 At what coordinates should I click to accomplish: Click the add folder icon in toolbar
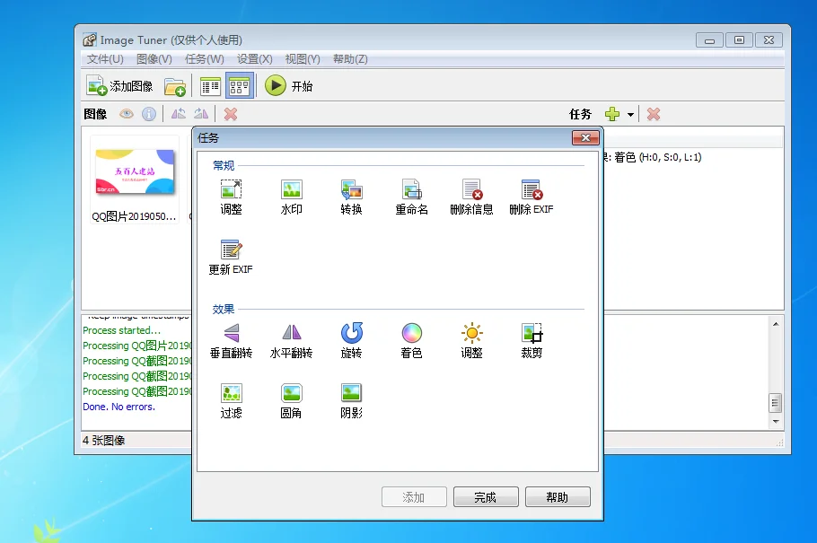175,86
